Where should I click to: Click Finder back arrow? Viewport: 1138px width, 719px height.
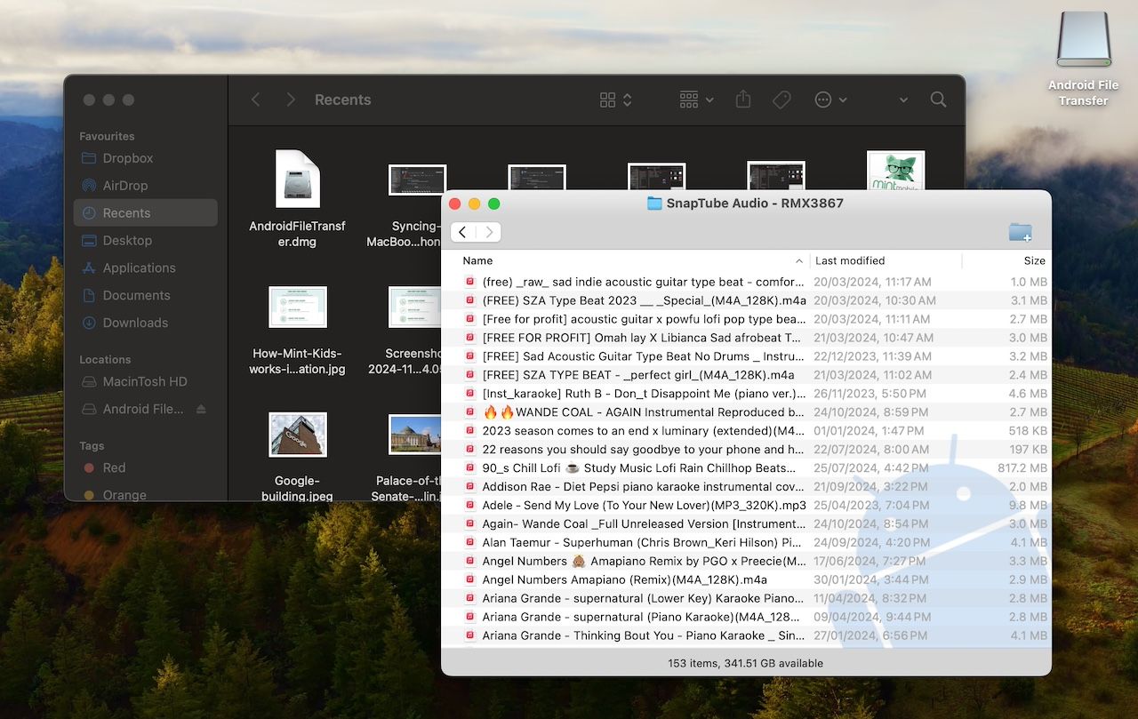[x=256, y=100]
